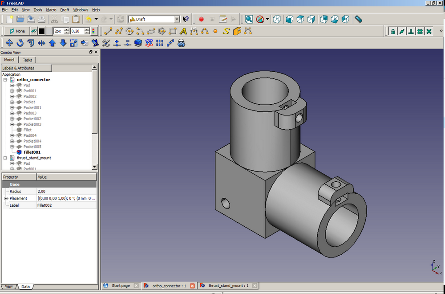Viewport: 445px width, 294px height.
Task: Use the Draft Array tool
Action: click(160, 43)
